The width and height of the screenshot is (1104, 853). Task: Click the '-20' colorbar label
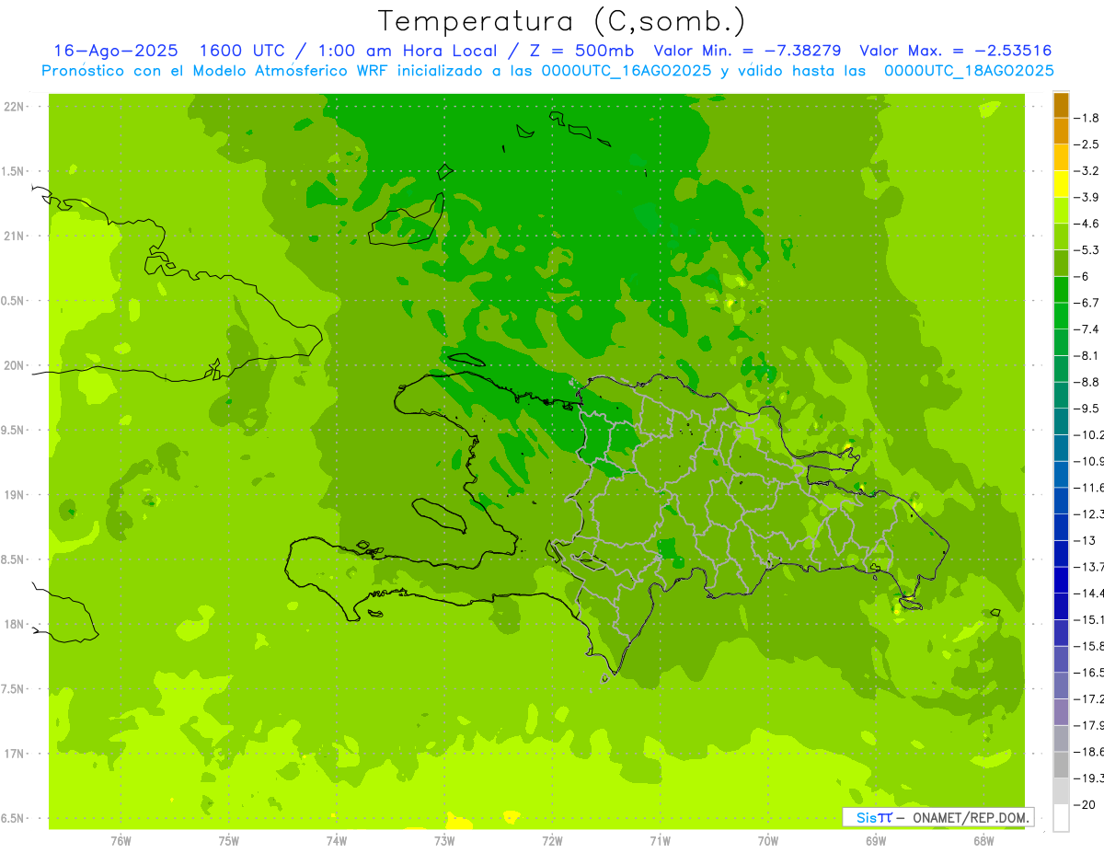(x=1086, y=804)
